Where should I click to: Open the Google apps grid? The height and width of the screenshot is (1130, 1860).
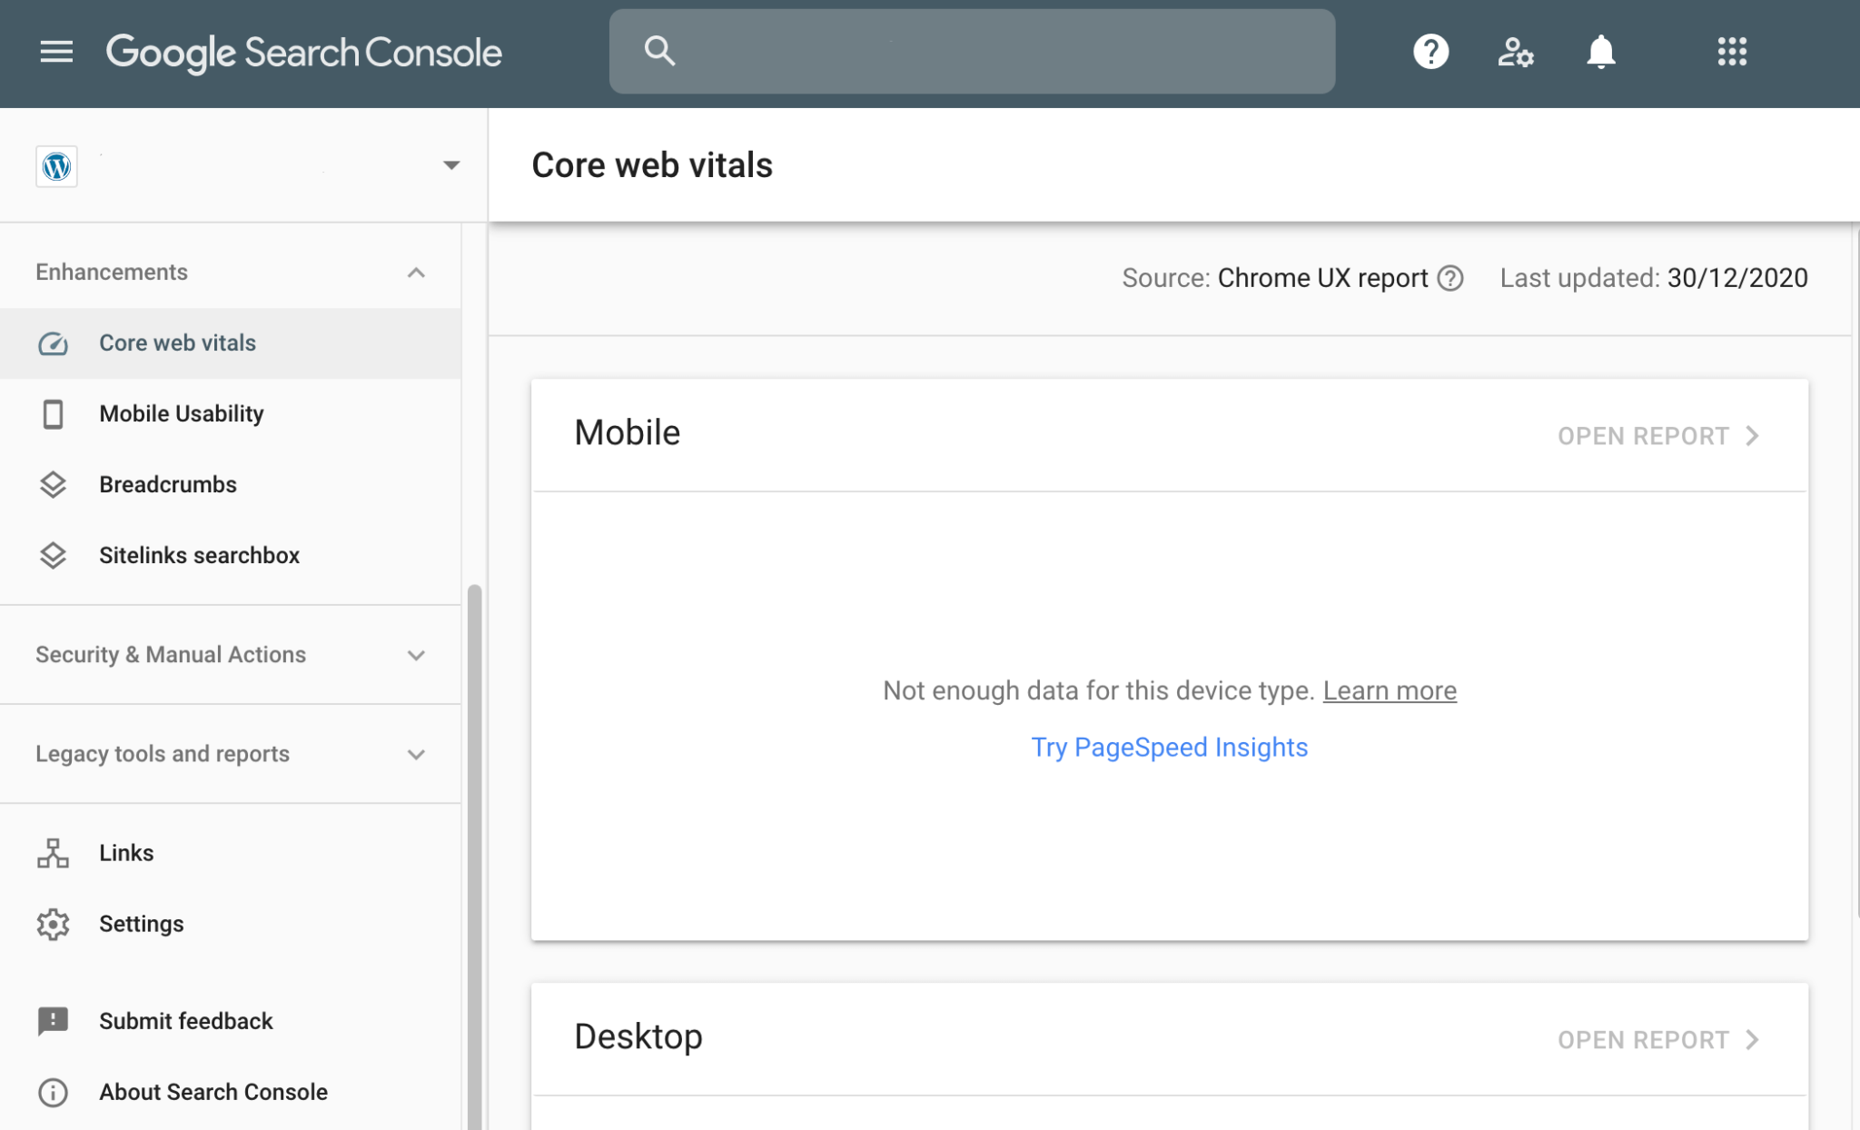[x=1732, y=52]
